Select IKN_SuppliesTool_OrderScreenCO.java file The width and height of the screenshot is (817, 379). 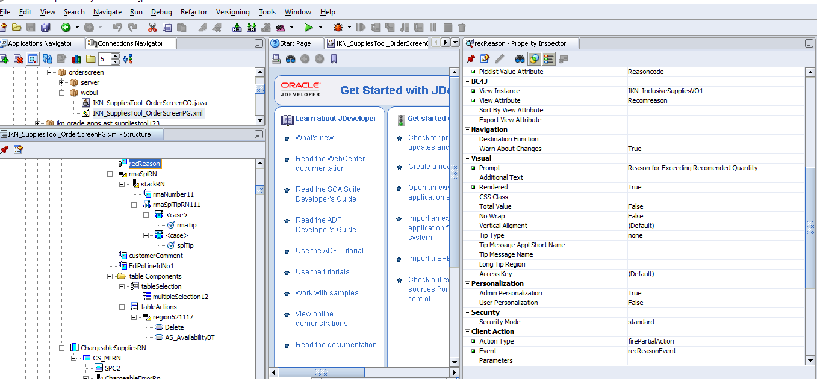pos(149,103)
